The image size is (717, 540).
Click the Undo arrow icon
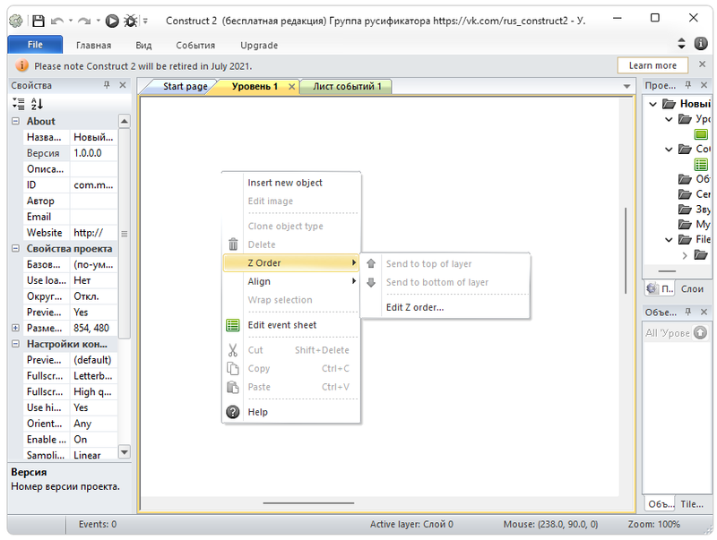click(58, 20)
